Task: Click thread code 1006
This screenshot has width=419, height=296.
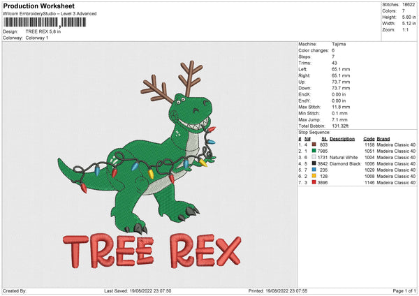Action: [369, 164]
